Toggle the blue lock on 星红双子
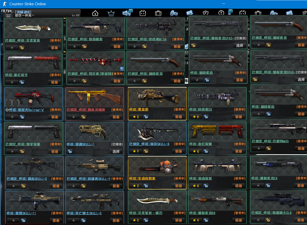307x225 pixels. 22,82
